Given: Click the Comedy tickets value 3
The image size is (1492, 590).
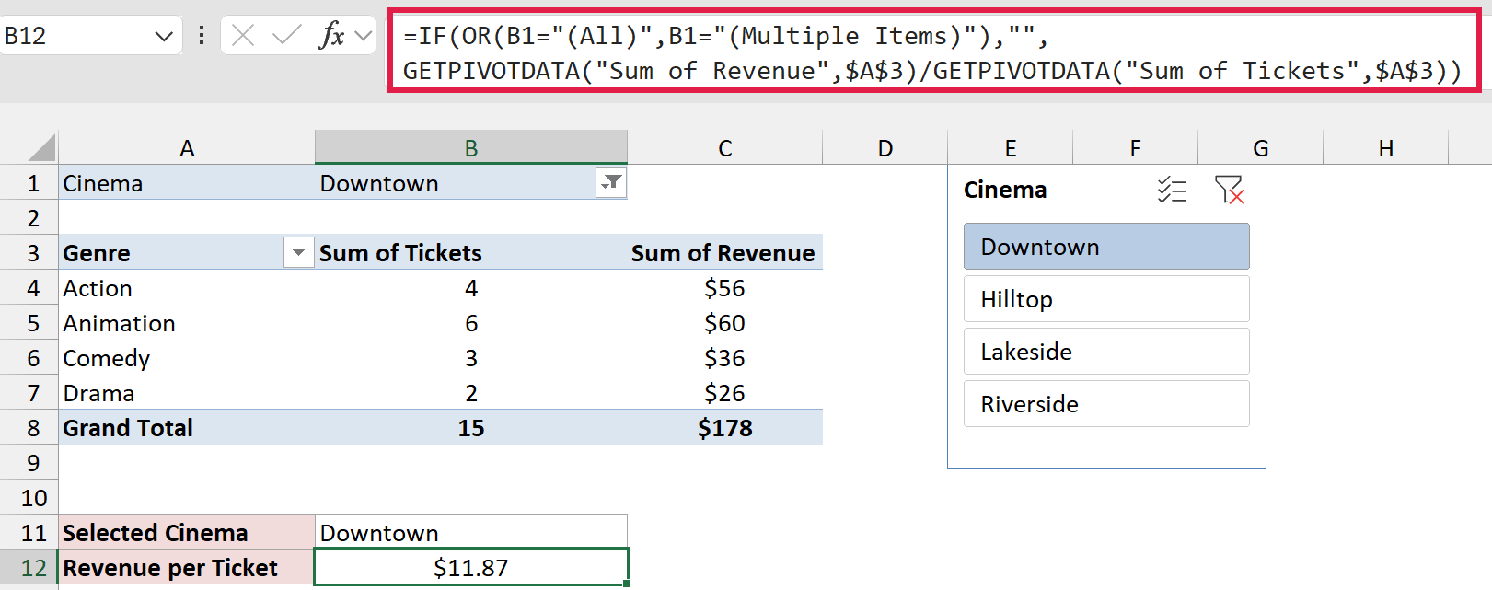Looking at the screenshot, I should [471, 358].
